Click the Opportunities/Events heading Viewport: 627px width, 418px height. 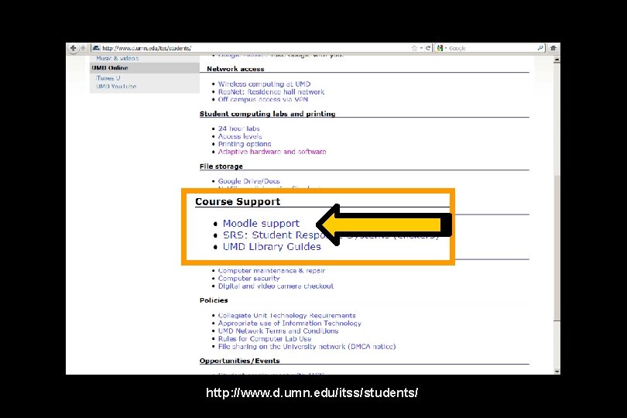[x=239, y=361]
